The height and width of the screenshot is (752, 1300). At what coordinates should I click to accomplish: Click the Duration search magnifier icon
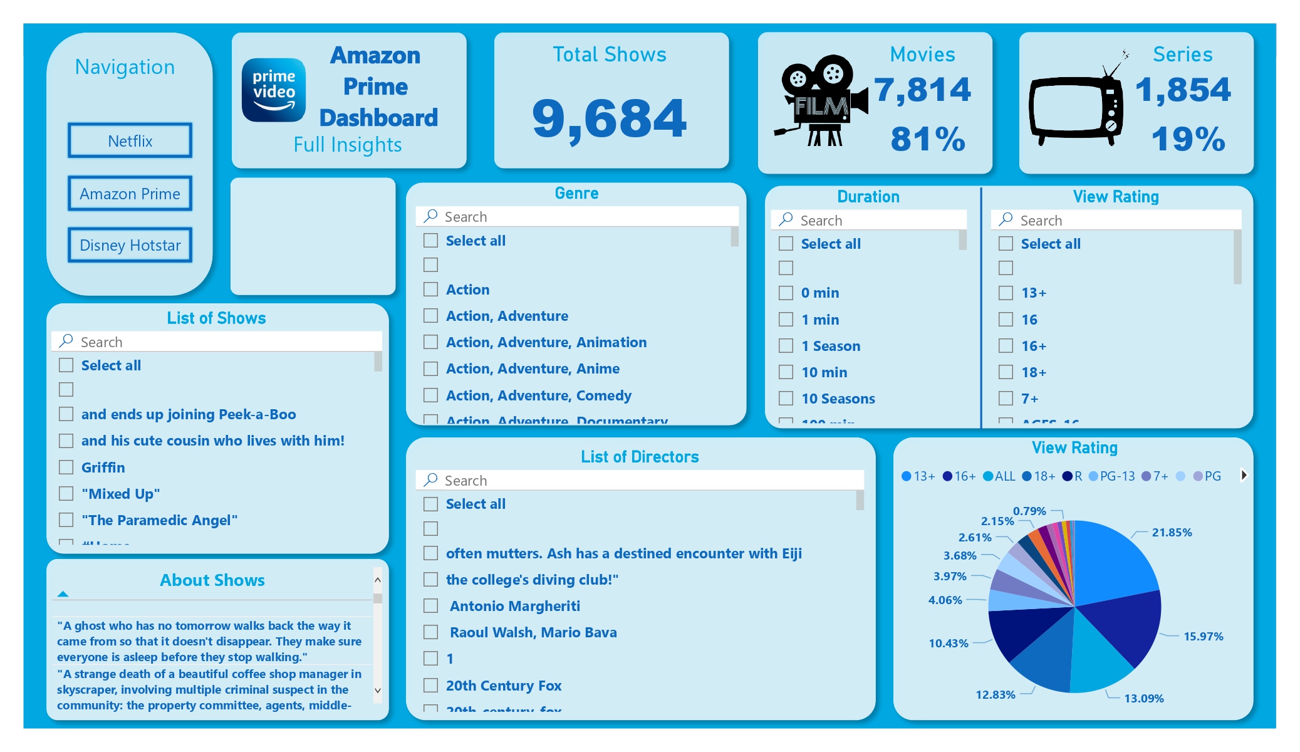pos(786,219)
